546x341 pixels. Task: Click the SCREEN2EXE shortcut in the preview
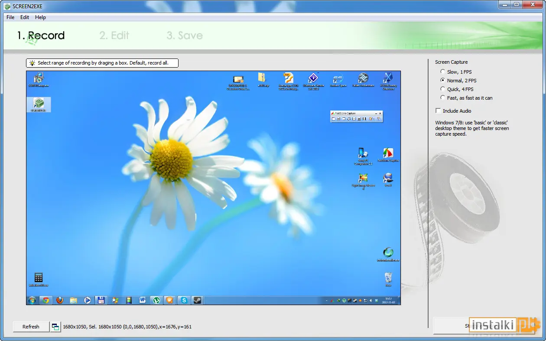pyautogui.click(x=39, y=104)
